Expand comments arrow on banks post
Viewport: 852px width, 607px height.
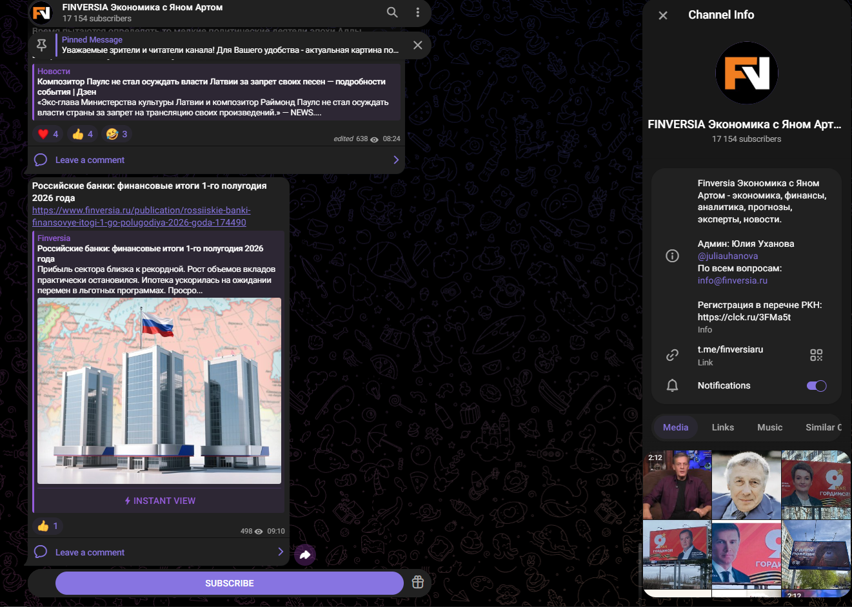[x=281, y=552]
